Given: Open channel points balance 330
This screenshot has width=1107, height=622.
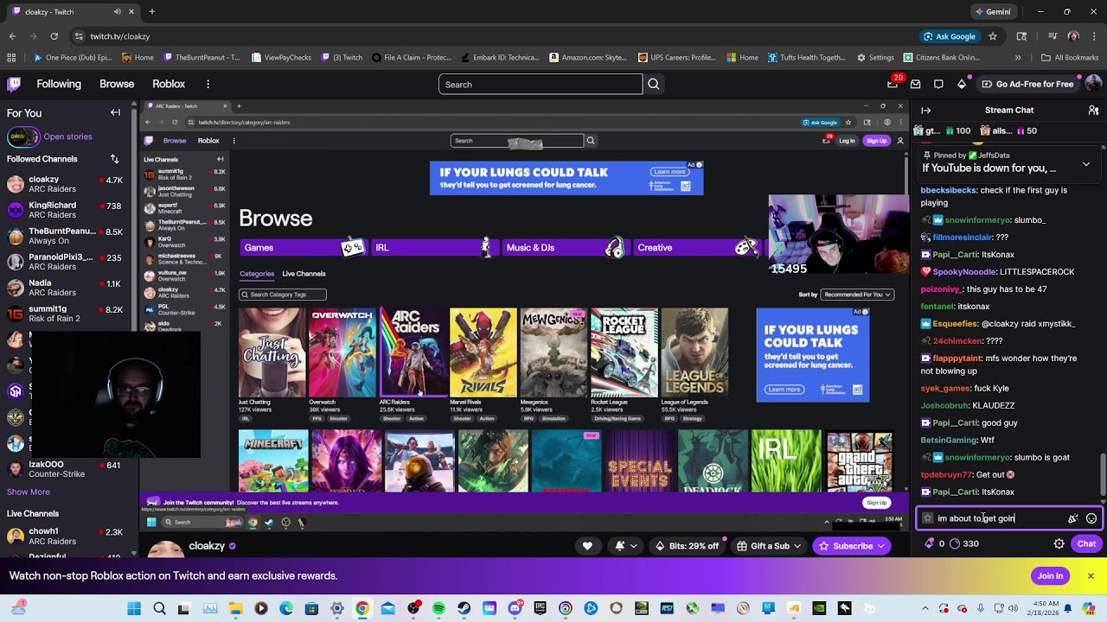Looking at the screenshot, I should (964, 544).
